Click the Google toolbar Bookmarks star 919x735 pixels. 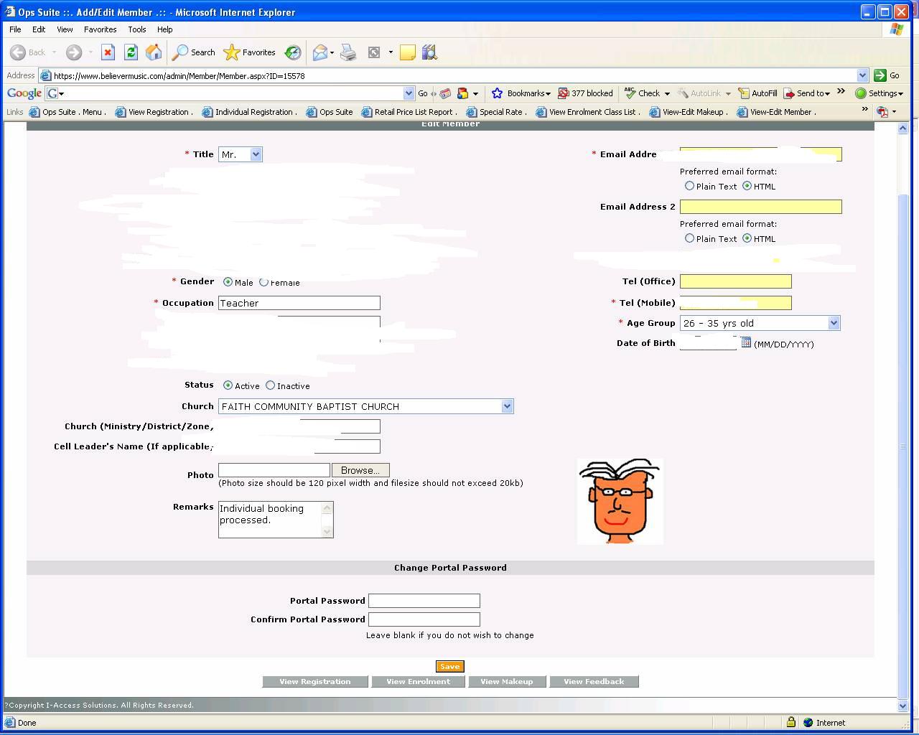tap(497, 93)
